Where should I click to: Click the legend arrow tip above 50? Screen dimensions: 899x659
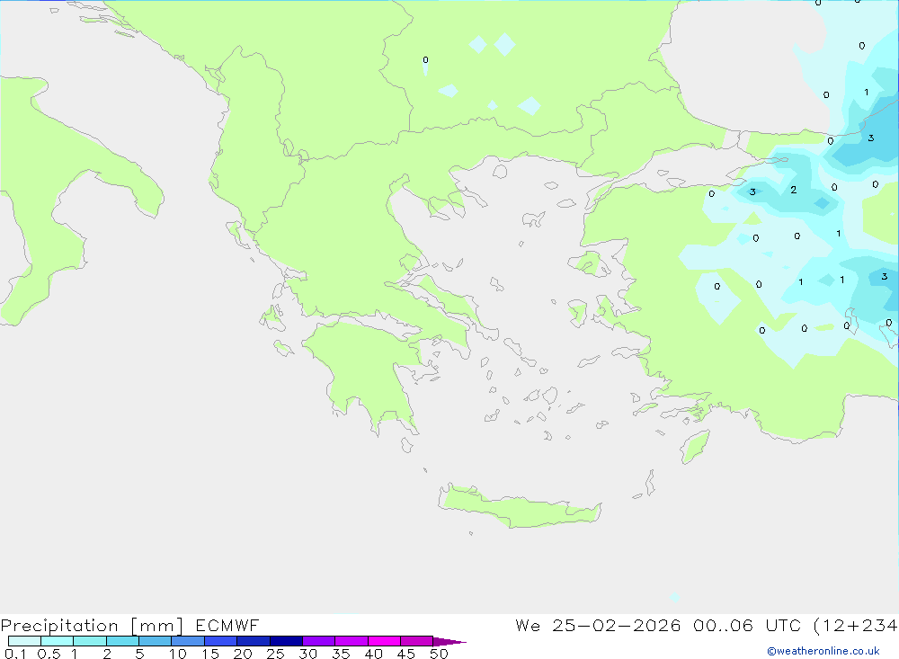coord(449,642)
